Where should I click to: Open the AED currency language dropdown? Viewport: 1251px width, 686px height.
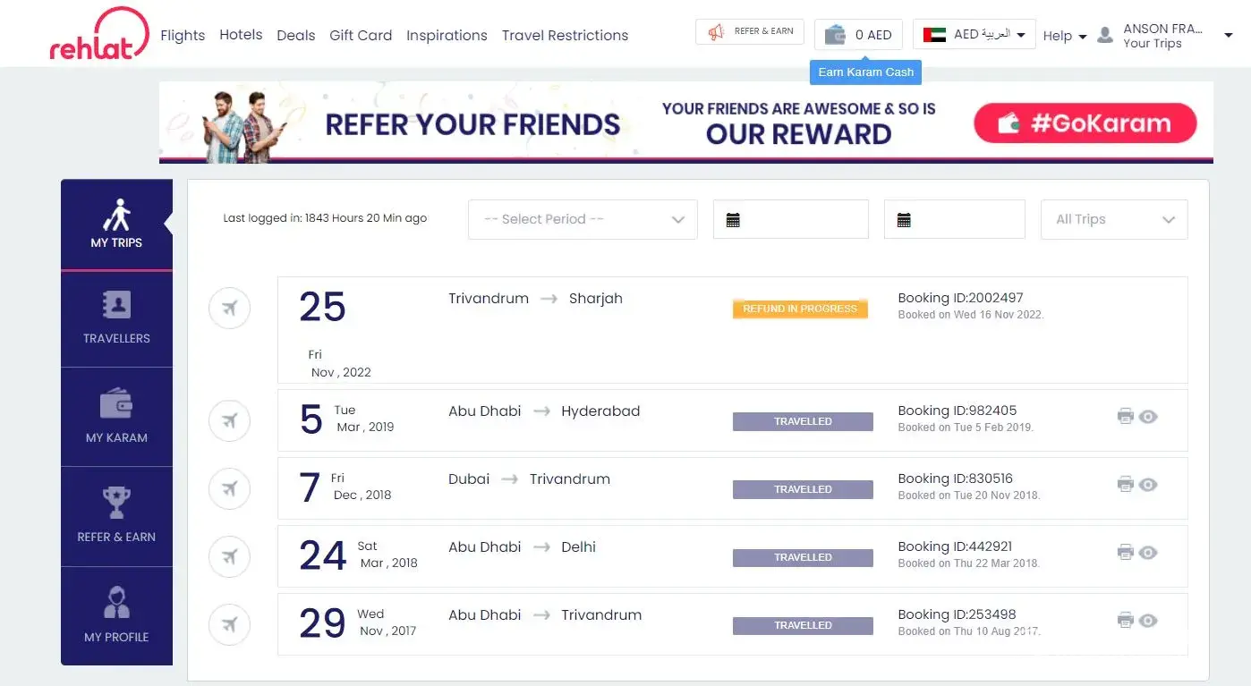[974, 35]
